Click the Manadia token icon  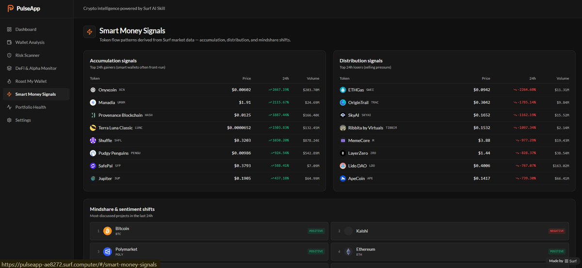(93, 102)
